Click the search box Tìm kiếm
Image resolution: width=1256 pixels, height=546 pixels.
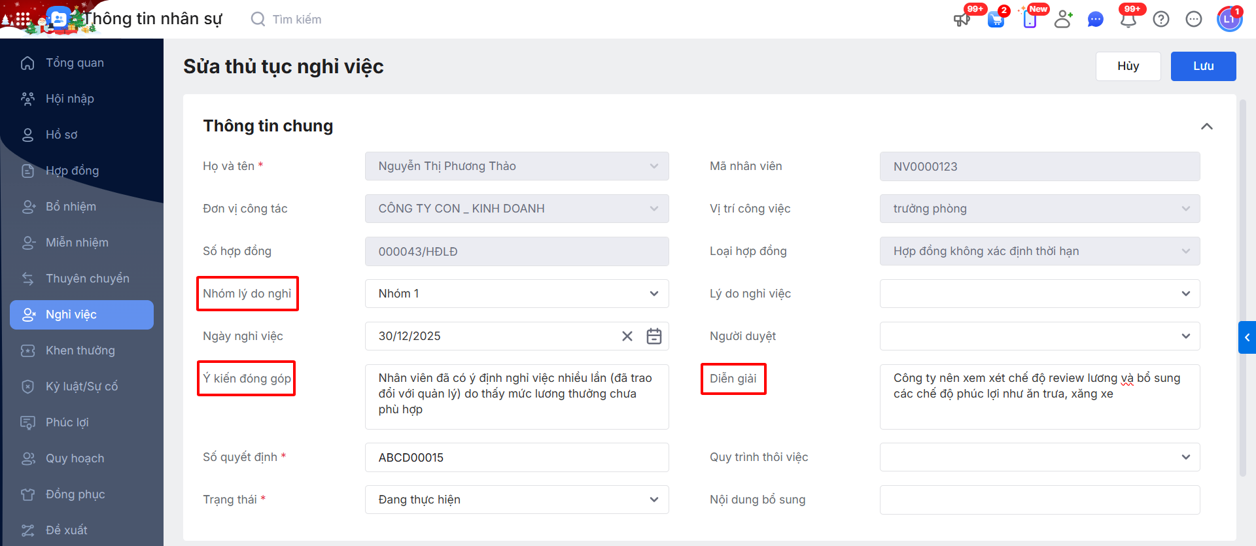(x=297, y=20)
